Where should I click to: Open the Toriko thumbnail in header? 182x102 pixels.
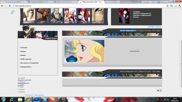[98, 16]
